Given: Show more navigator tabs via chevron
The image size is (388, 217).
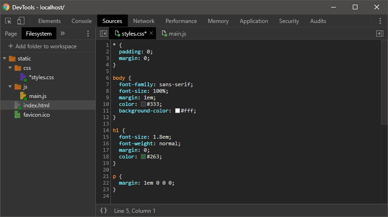Looking at the screenshot, I should pyautogui.click(x=63, y=34).
